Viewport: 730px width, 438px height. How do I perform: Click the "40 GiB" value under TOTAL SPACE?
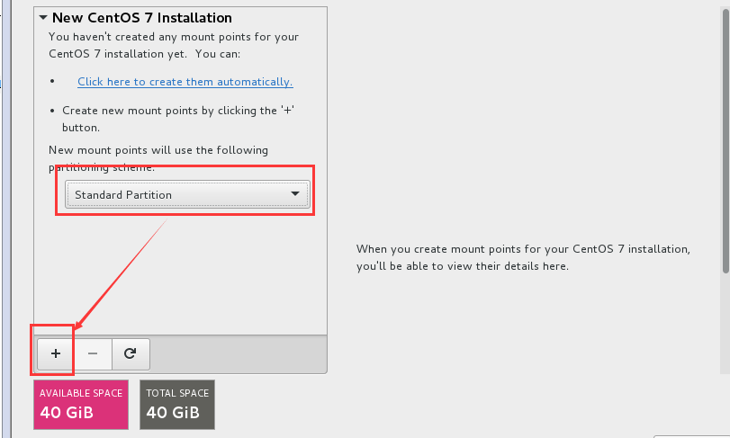point(173,413)
